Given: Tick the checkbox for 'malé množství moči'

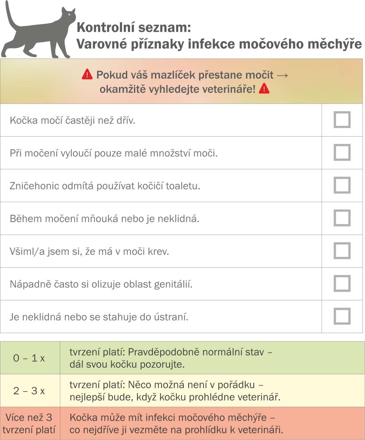Looking at the screenshot, I should pyautogui.click(x=342, y=153).
